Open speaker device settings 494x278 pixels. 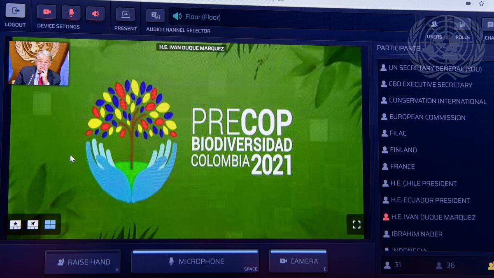point(95,14)
